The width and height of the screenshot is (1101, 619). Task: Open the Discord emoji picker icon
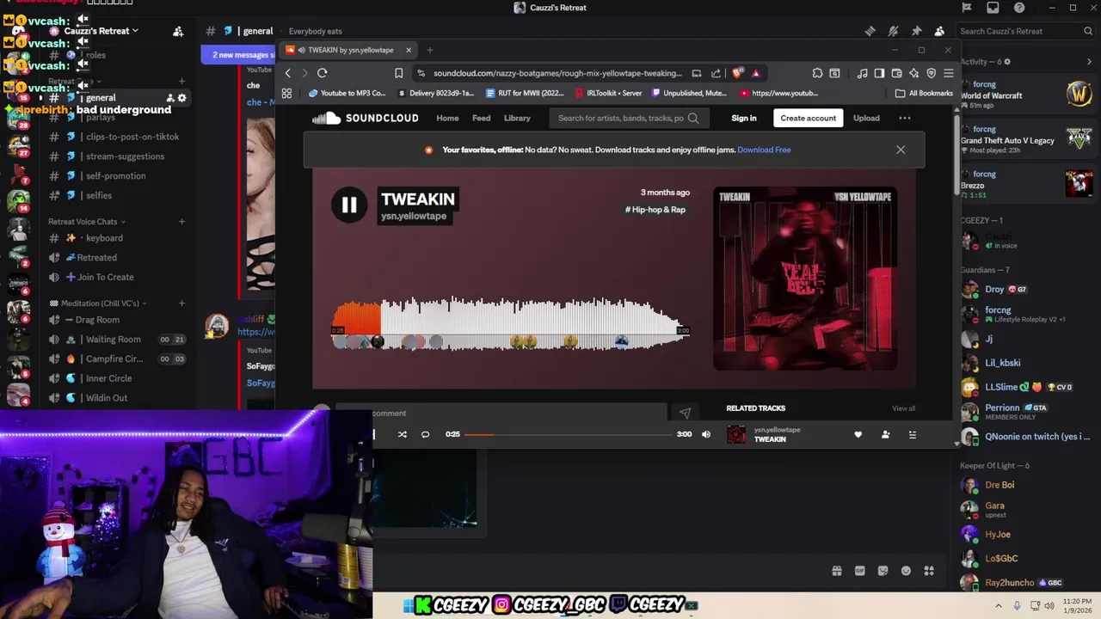pos(906,571)
